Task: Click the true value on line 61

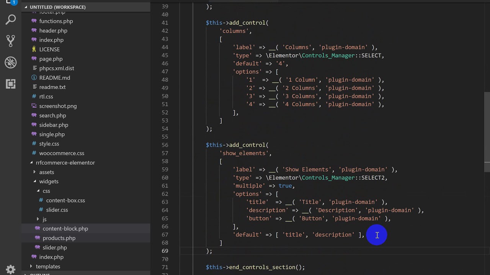Action: pos(285,186)
